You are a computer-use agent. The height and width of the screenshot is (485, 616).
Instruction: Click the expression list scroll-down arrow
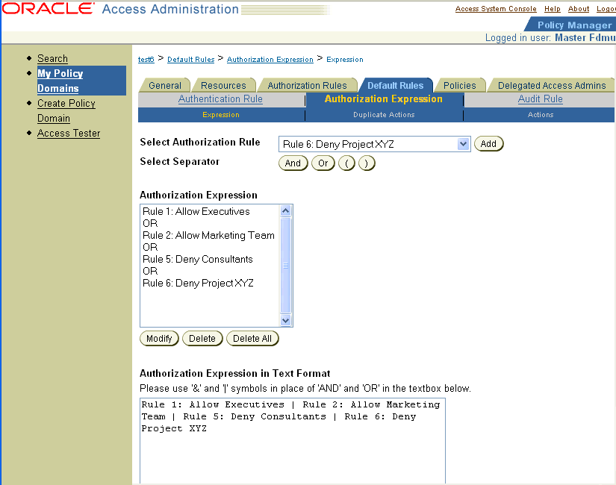[286, 320]
